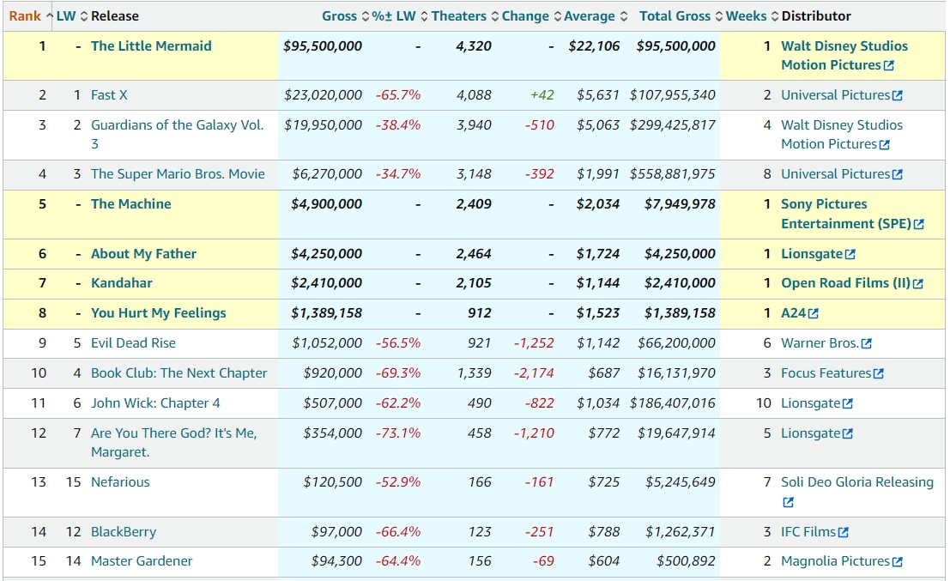Select You Hurt My Feelings title
The image size is (950, 581).
[x=158, y=313]
